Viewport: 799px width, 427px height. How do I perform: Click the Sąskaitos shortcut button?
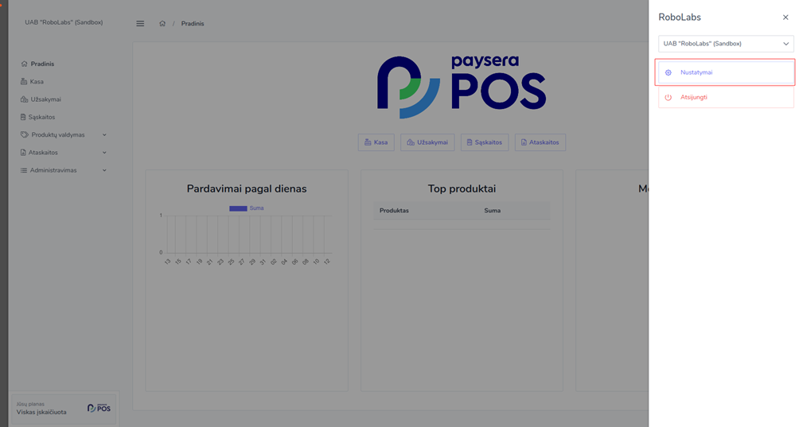coord(485,142)
